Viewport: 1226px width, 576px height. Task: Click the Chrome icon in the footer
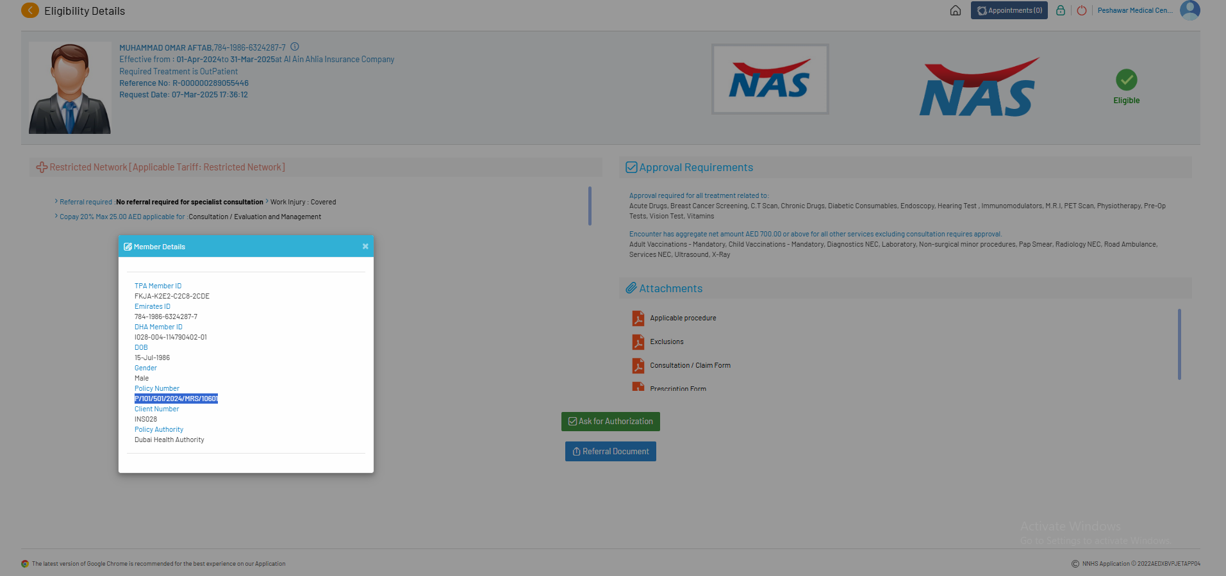[x=25, y=564]
